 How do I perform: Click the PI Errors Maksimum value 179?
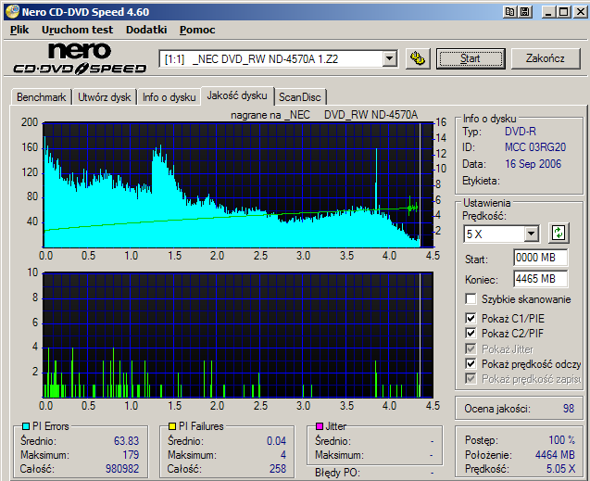131,455
